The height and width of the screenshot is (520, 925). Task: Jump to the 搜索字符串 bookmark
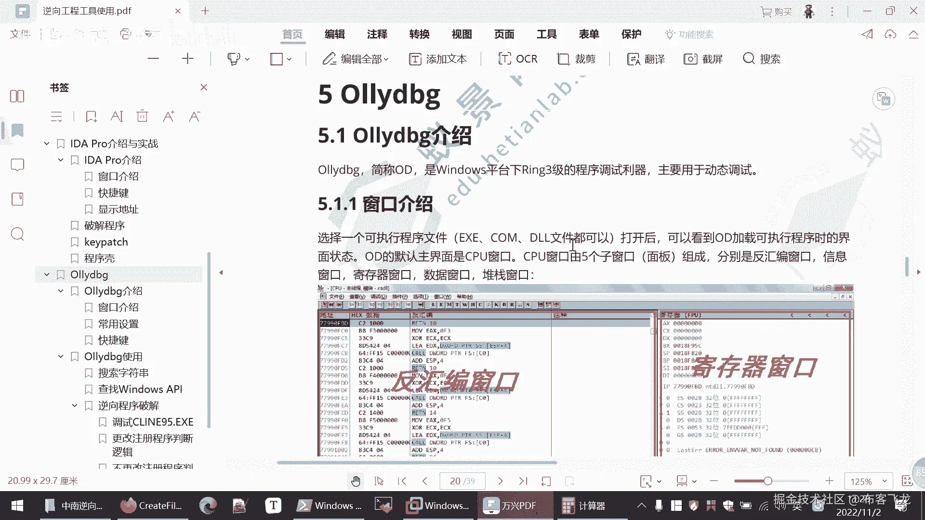click(x=123, y=373)
